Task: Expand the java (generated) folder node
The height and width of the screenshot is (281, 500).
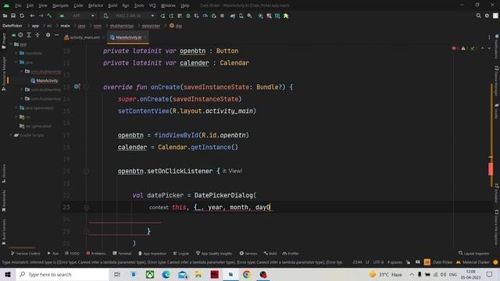Action: click(16, 108)
